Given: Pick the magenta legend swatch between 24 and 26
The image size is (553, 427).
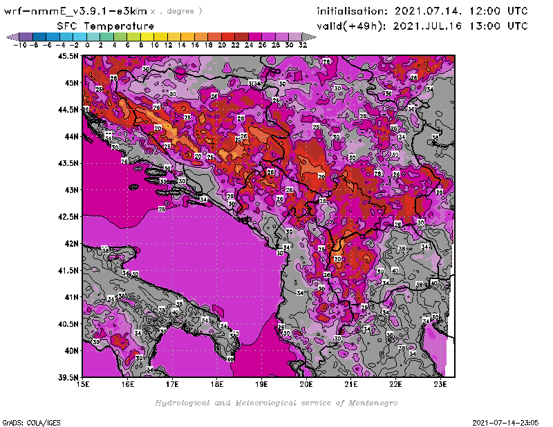Looking at the screenshot, I should [254, 37].
